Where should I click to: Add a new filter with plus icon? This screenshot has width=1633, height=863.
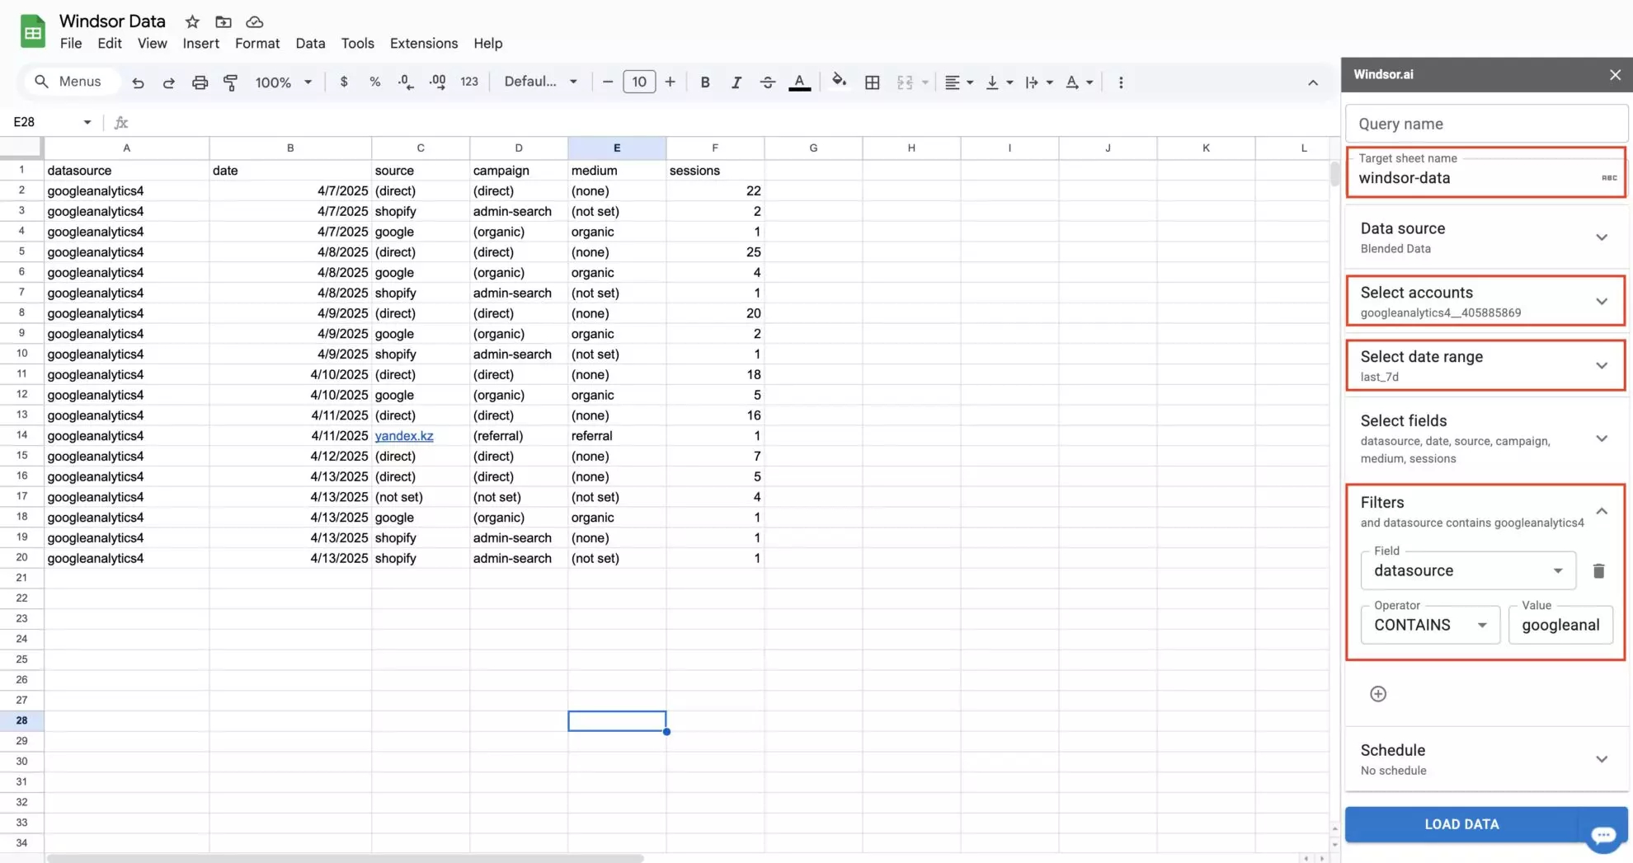pyautogui.click(x=1378, y=694)
